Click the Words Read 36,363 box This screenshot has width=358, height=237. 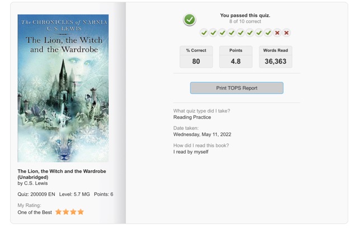pyautogui.click(x=276, y=57)
